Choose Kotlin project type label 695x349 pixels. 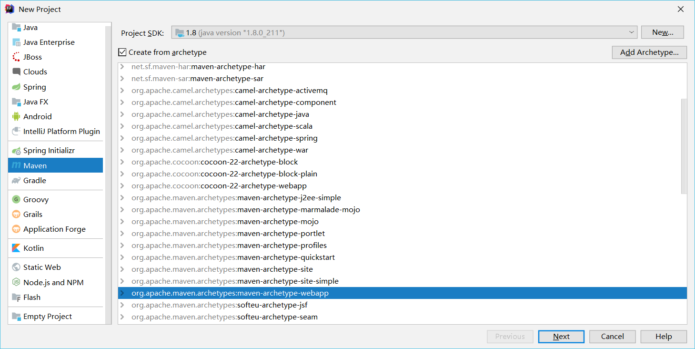tap(33, 248)
